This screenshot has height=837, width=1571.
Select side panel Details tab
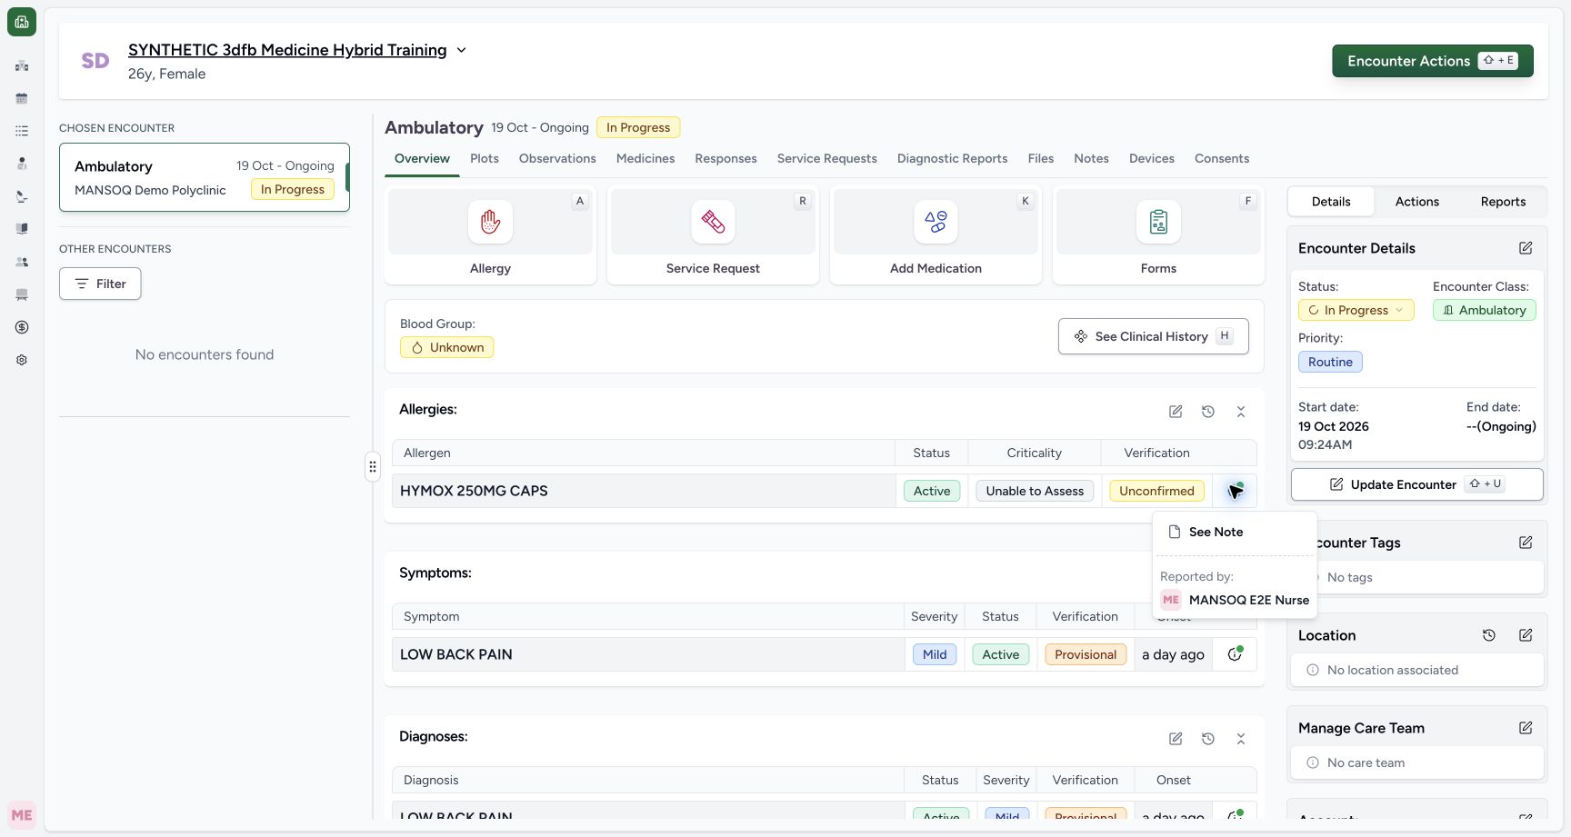click(1331, 202)
